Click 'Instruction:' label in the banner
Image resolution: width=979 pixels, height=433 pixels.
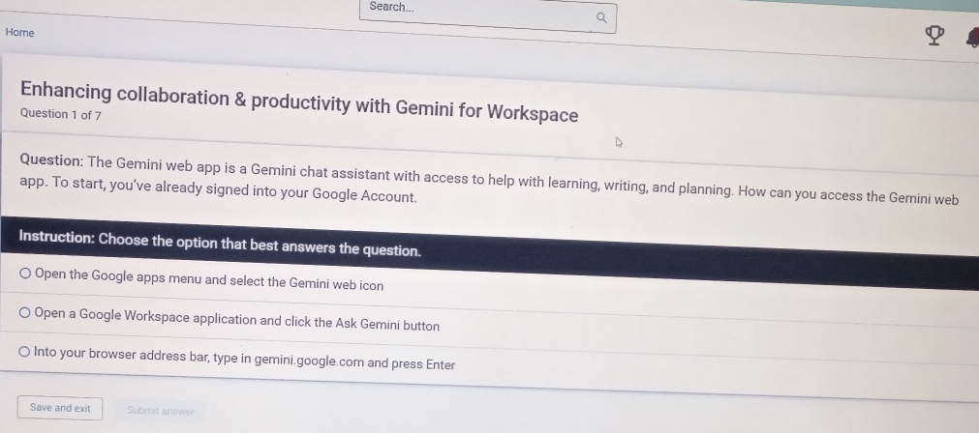click(x=56, y=239)
